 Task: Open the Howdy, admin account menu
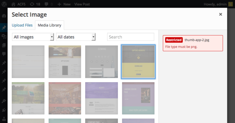(x=215, y=4)
